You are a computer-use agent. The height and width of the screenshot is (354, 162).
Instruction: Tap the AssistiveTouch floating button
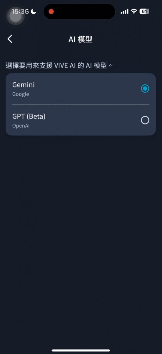[x=15, y=16]
